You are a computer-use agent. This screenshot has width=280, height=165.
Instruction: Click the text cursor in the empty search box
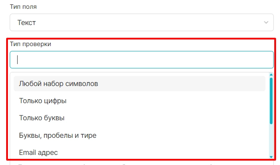click(x=17, y=60)
